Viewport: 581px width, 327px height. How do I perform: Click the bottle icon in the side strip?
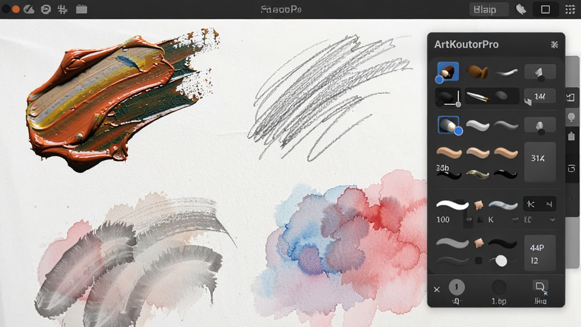(x=571, y=136)
